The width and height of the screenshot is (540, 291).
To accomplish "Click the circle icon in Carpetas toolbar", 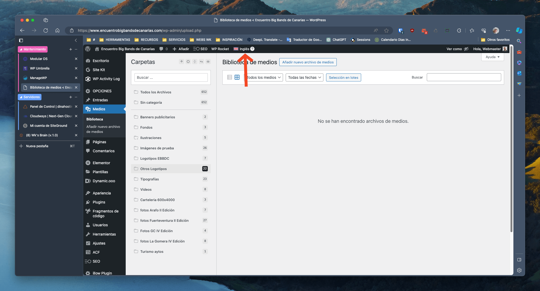I will click(x=188, y=62).
